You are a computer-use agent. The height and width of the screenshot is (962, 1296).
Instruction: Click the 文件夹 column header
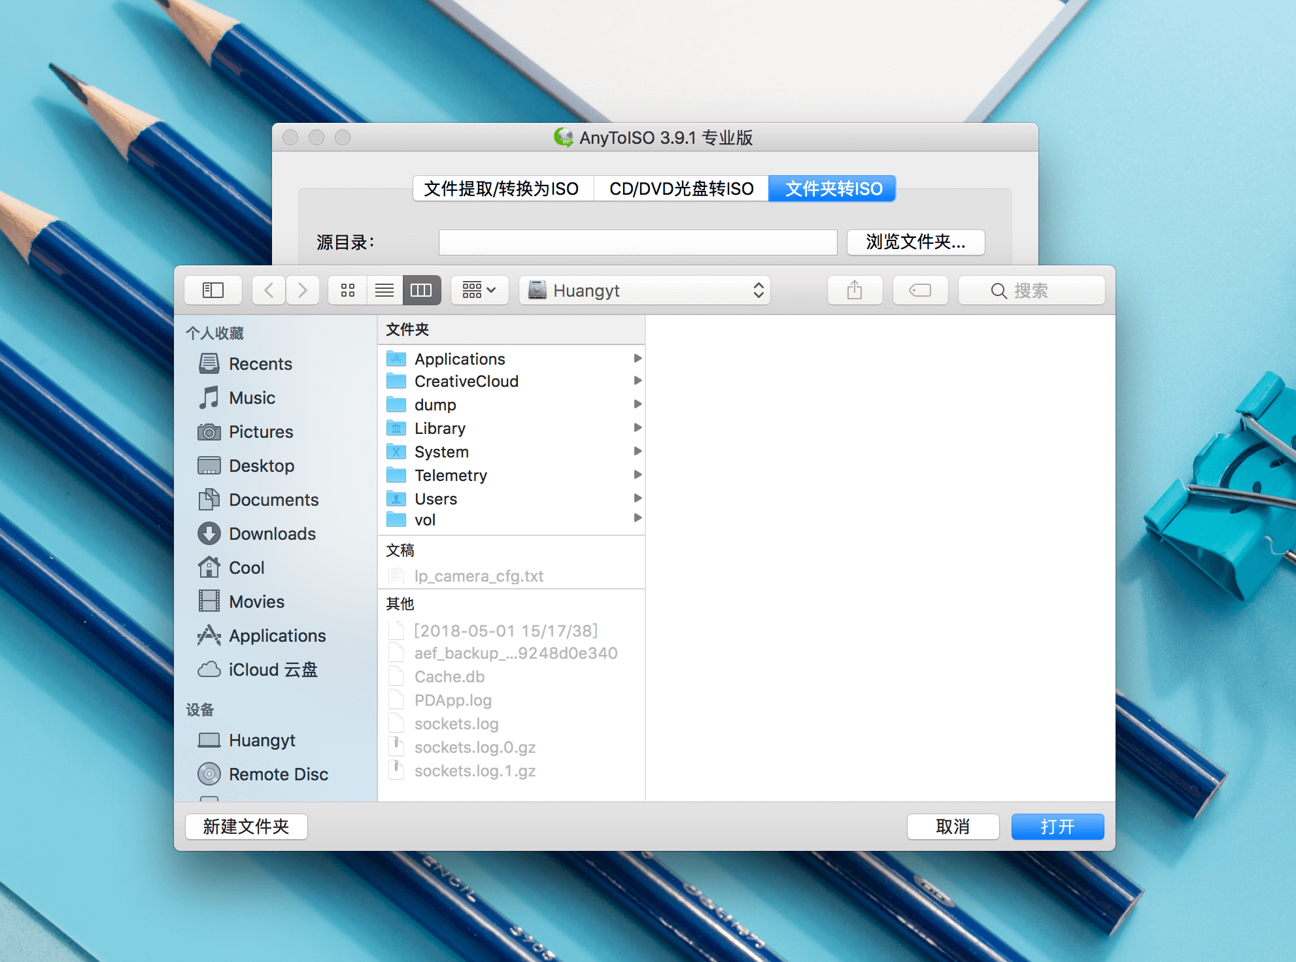[511, 329]
